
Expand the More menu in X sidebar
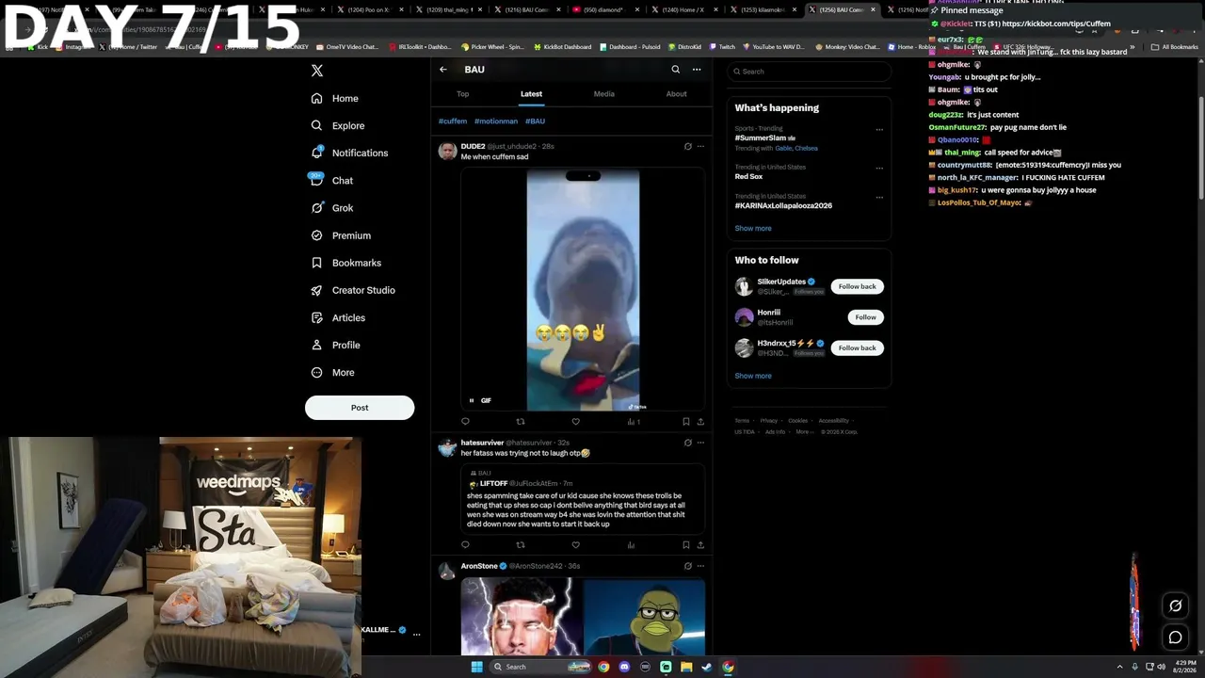332,372
